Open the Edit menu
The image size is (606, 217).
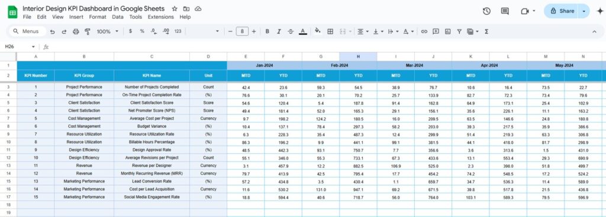[42, 17]
